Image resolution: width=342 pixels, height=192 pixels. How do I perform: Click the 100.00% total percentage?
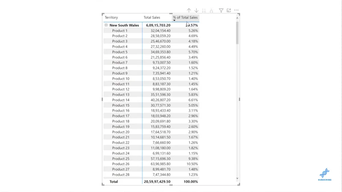[191, 182]
